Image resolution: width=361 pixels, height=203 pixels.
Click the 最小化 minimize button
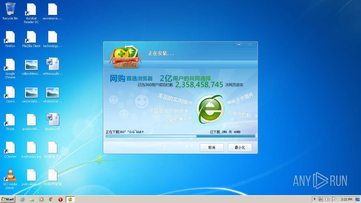(240, 147)
